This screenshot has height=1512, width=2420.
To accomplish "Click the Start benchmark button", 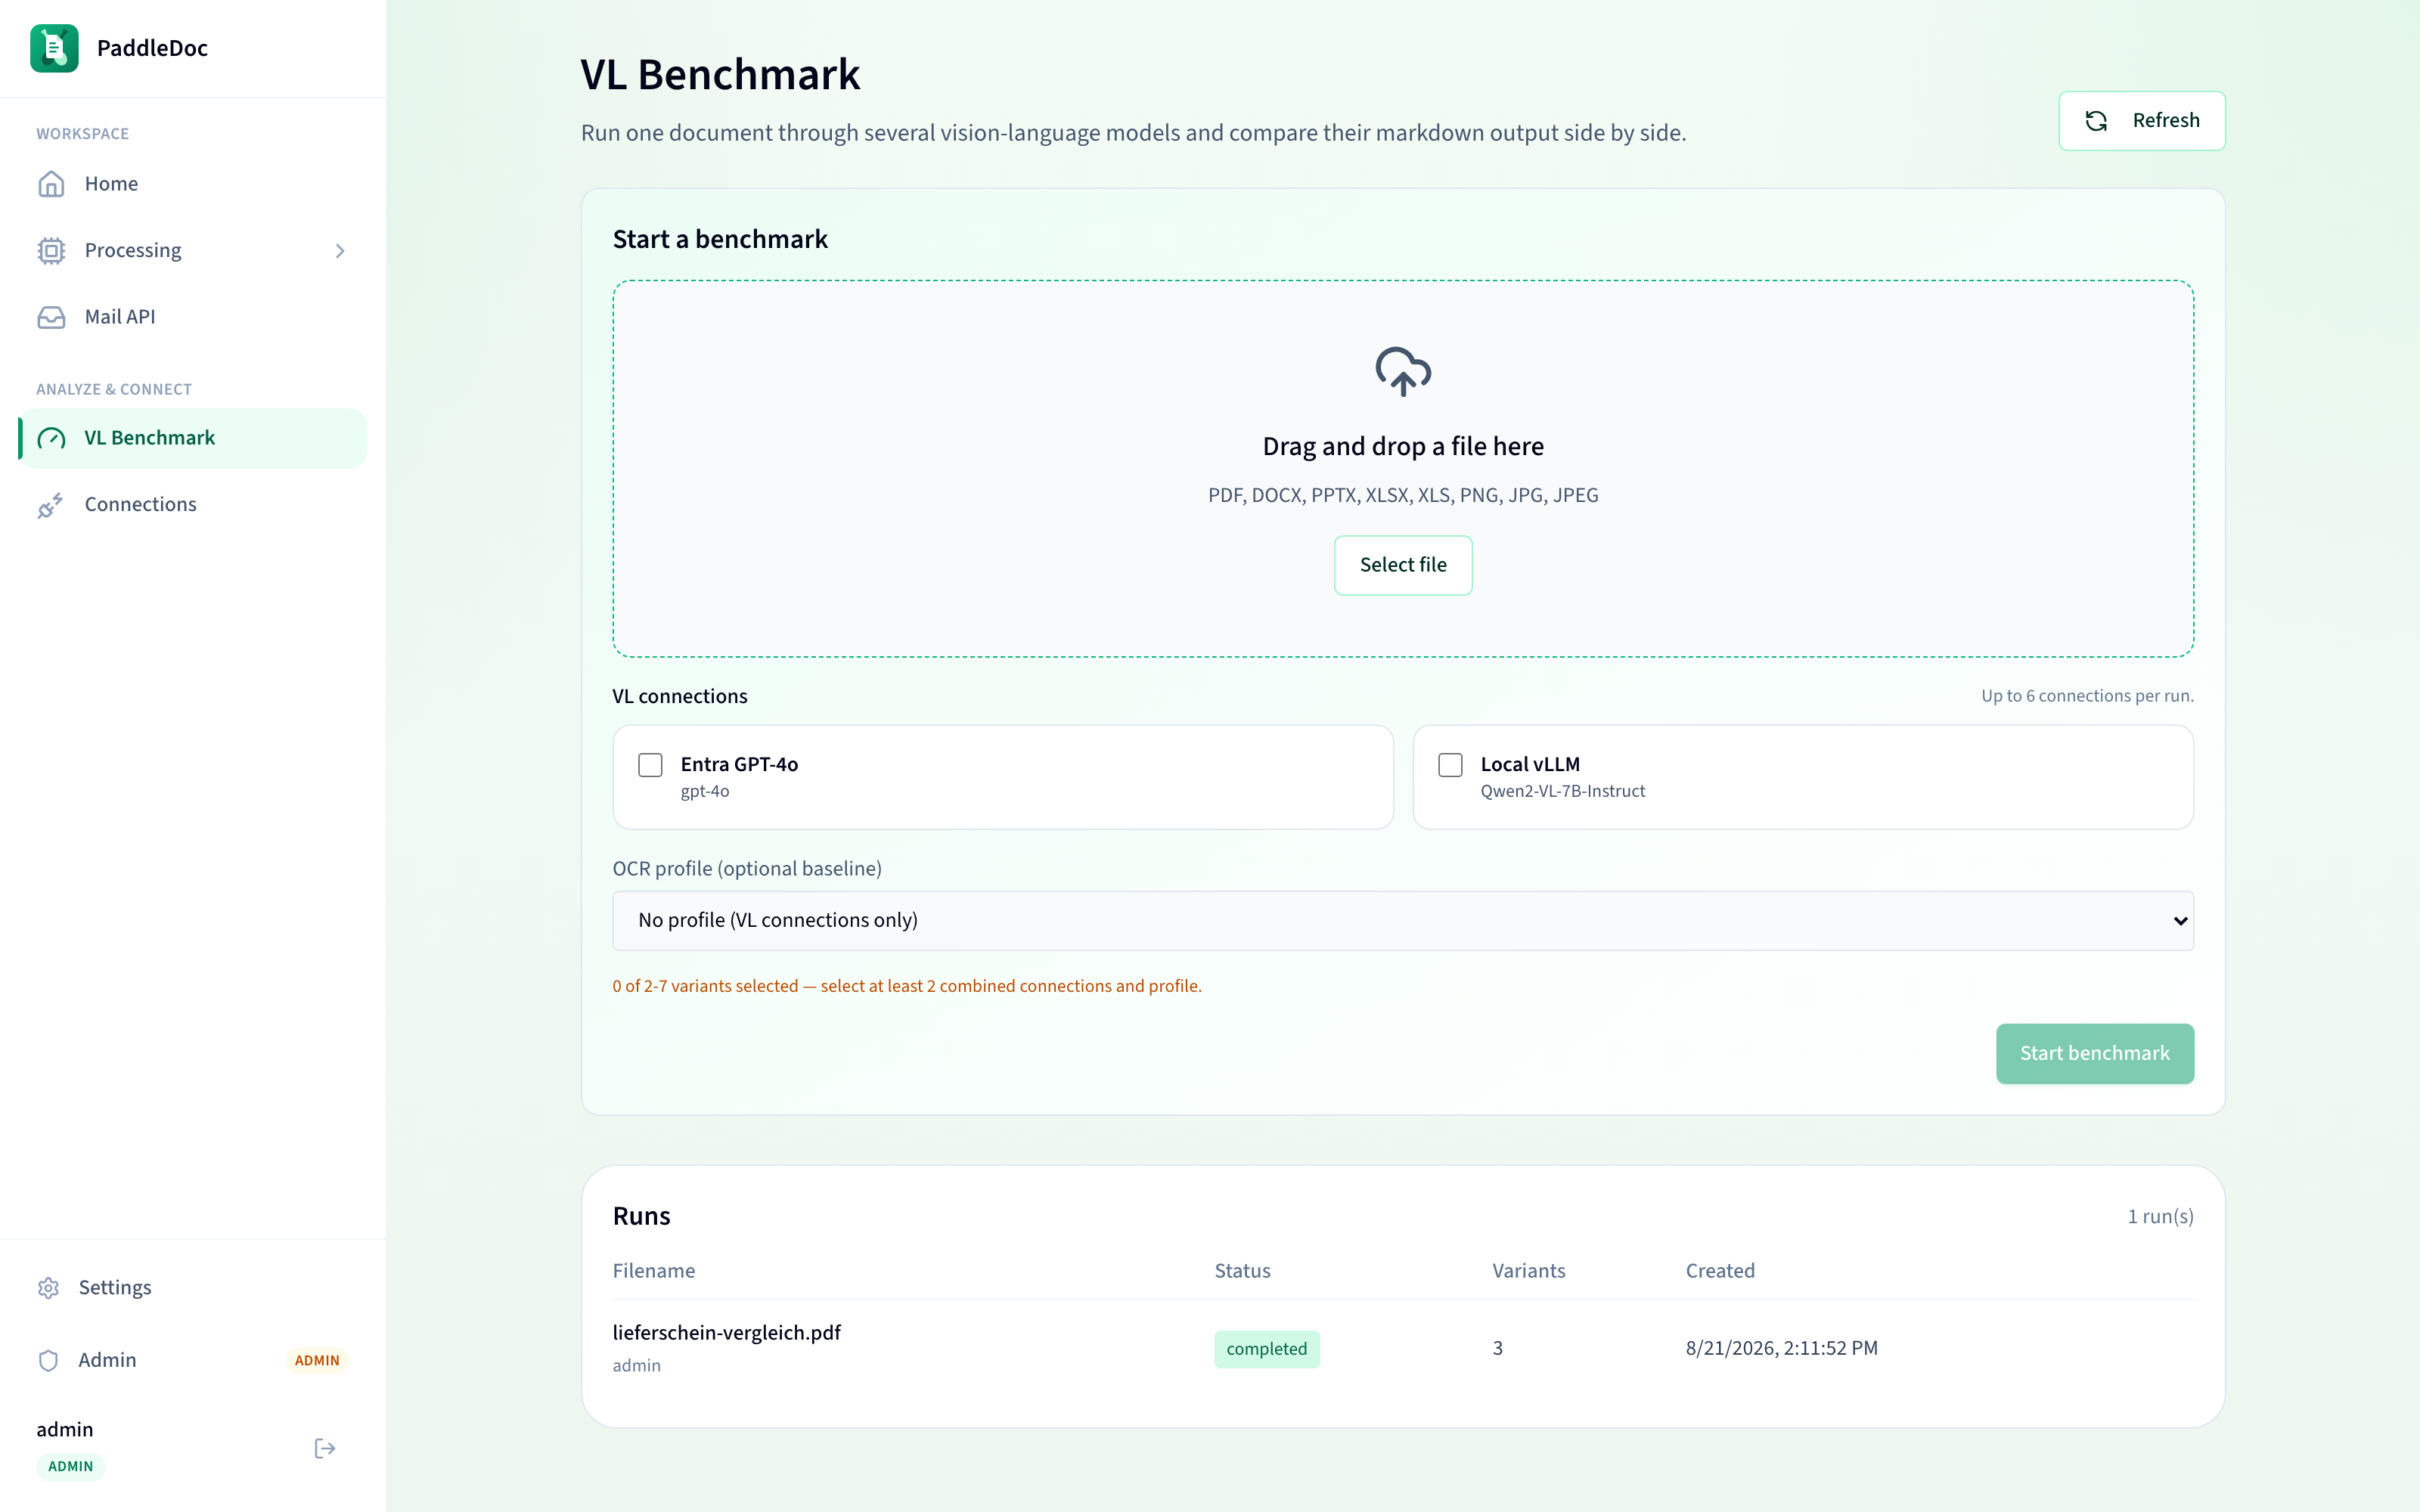I will tap(2095, 1053).
